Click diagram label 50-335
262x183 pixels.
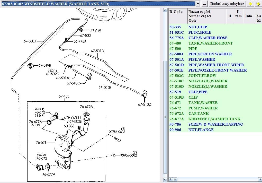pos(69,126)
